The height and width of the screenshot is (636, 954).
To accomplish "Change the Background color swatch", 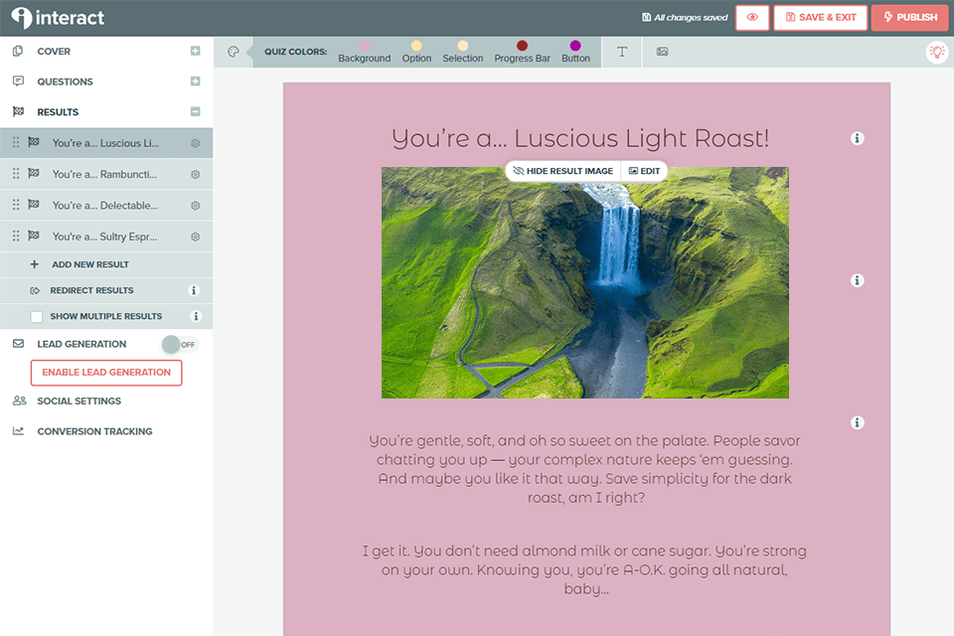I will pyautogui.click(x=364, y=46).
